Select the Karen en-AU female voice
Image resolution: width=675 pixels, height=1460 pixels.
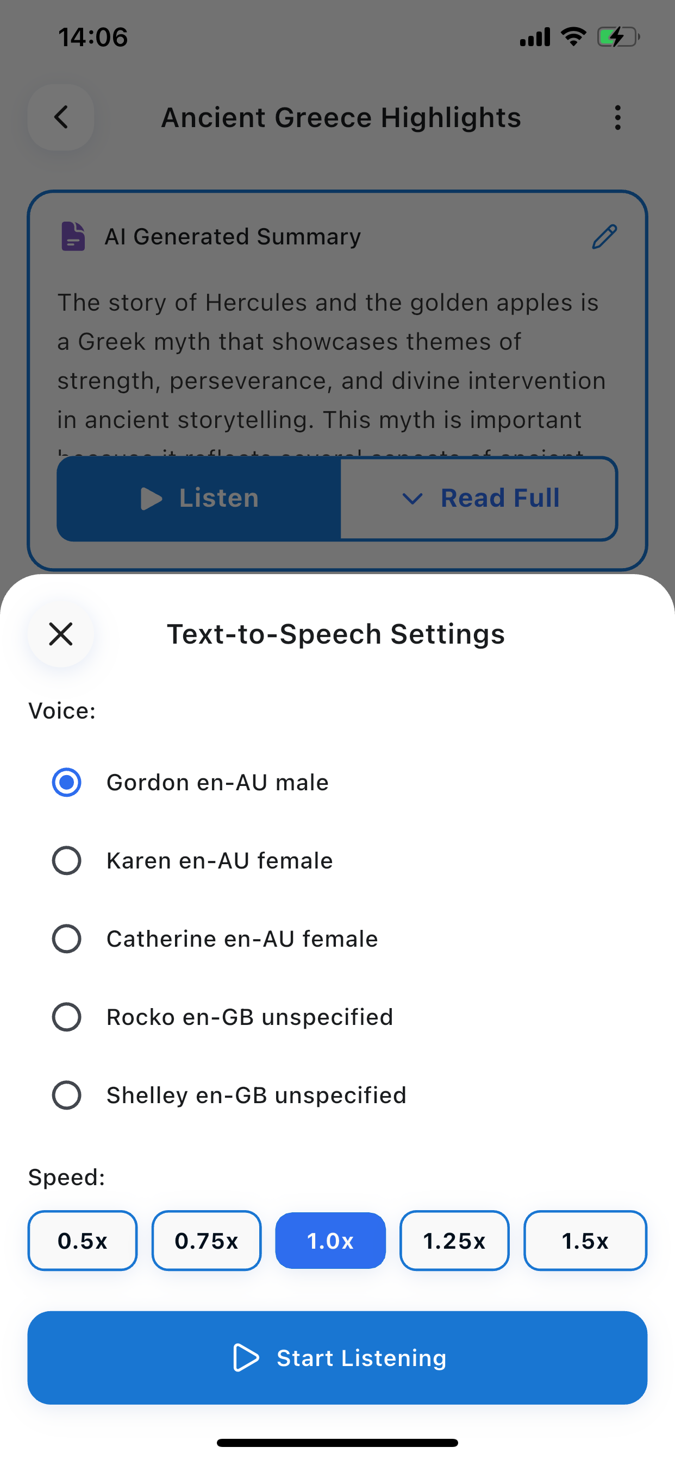tap(66, 860)
